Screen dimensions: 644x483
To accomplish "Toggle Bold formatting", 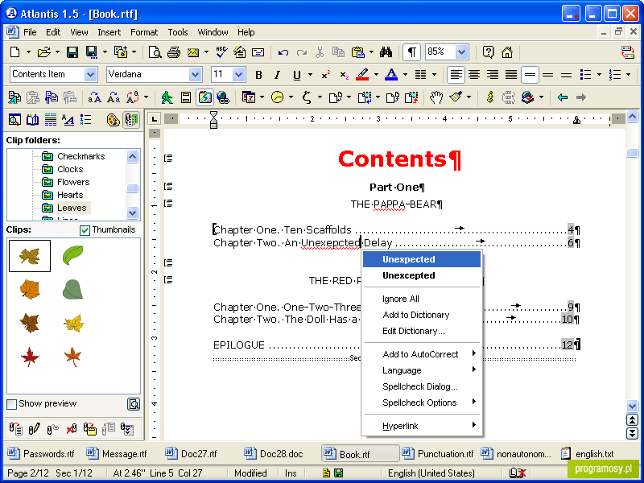I will (258, 75).
